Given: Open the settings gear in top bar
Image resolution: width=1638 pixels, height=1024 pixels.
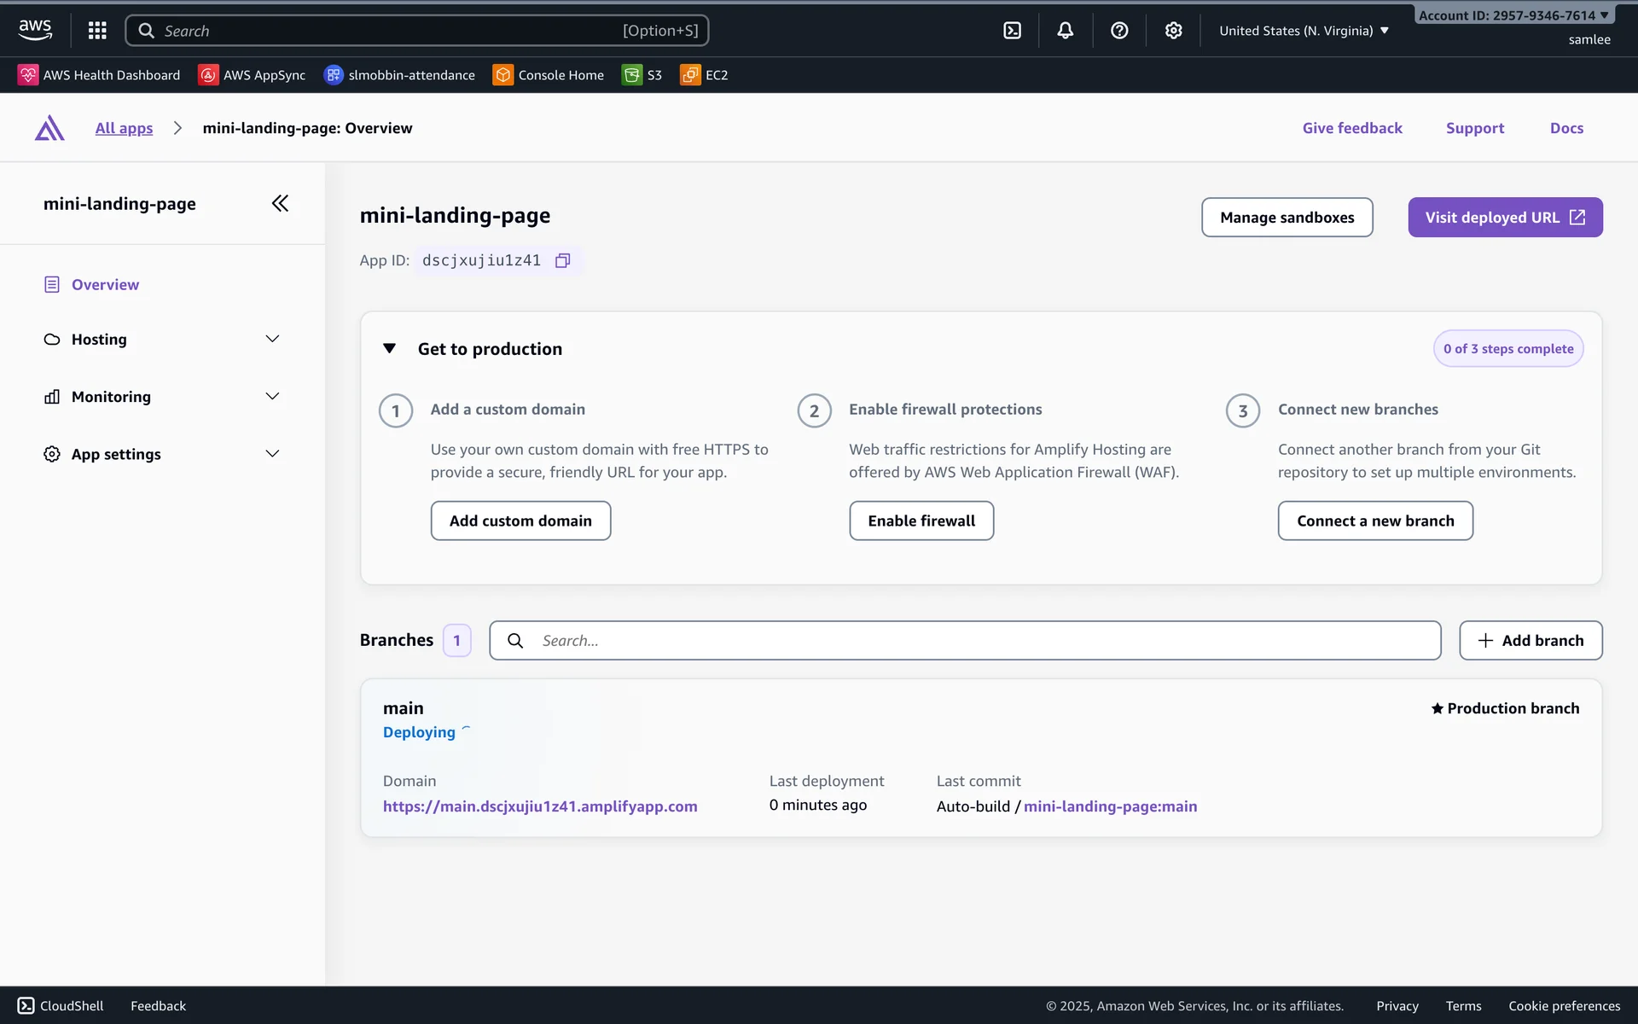Looking at the screenshot, I should tap(1174, 31).
